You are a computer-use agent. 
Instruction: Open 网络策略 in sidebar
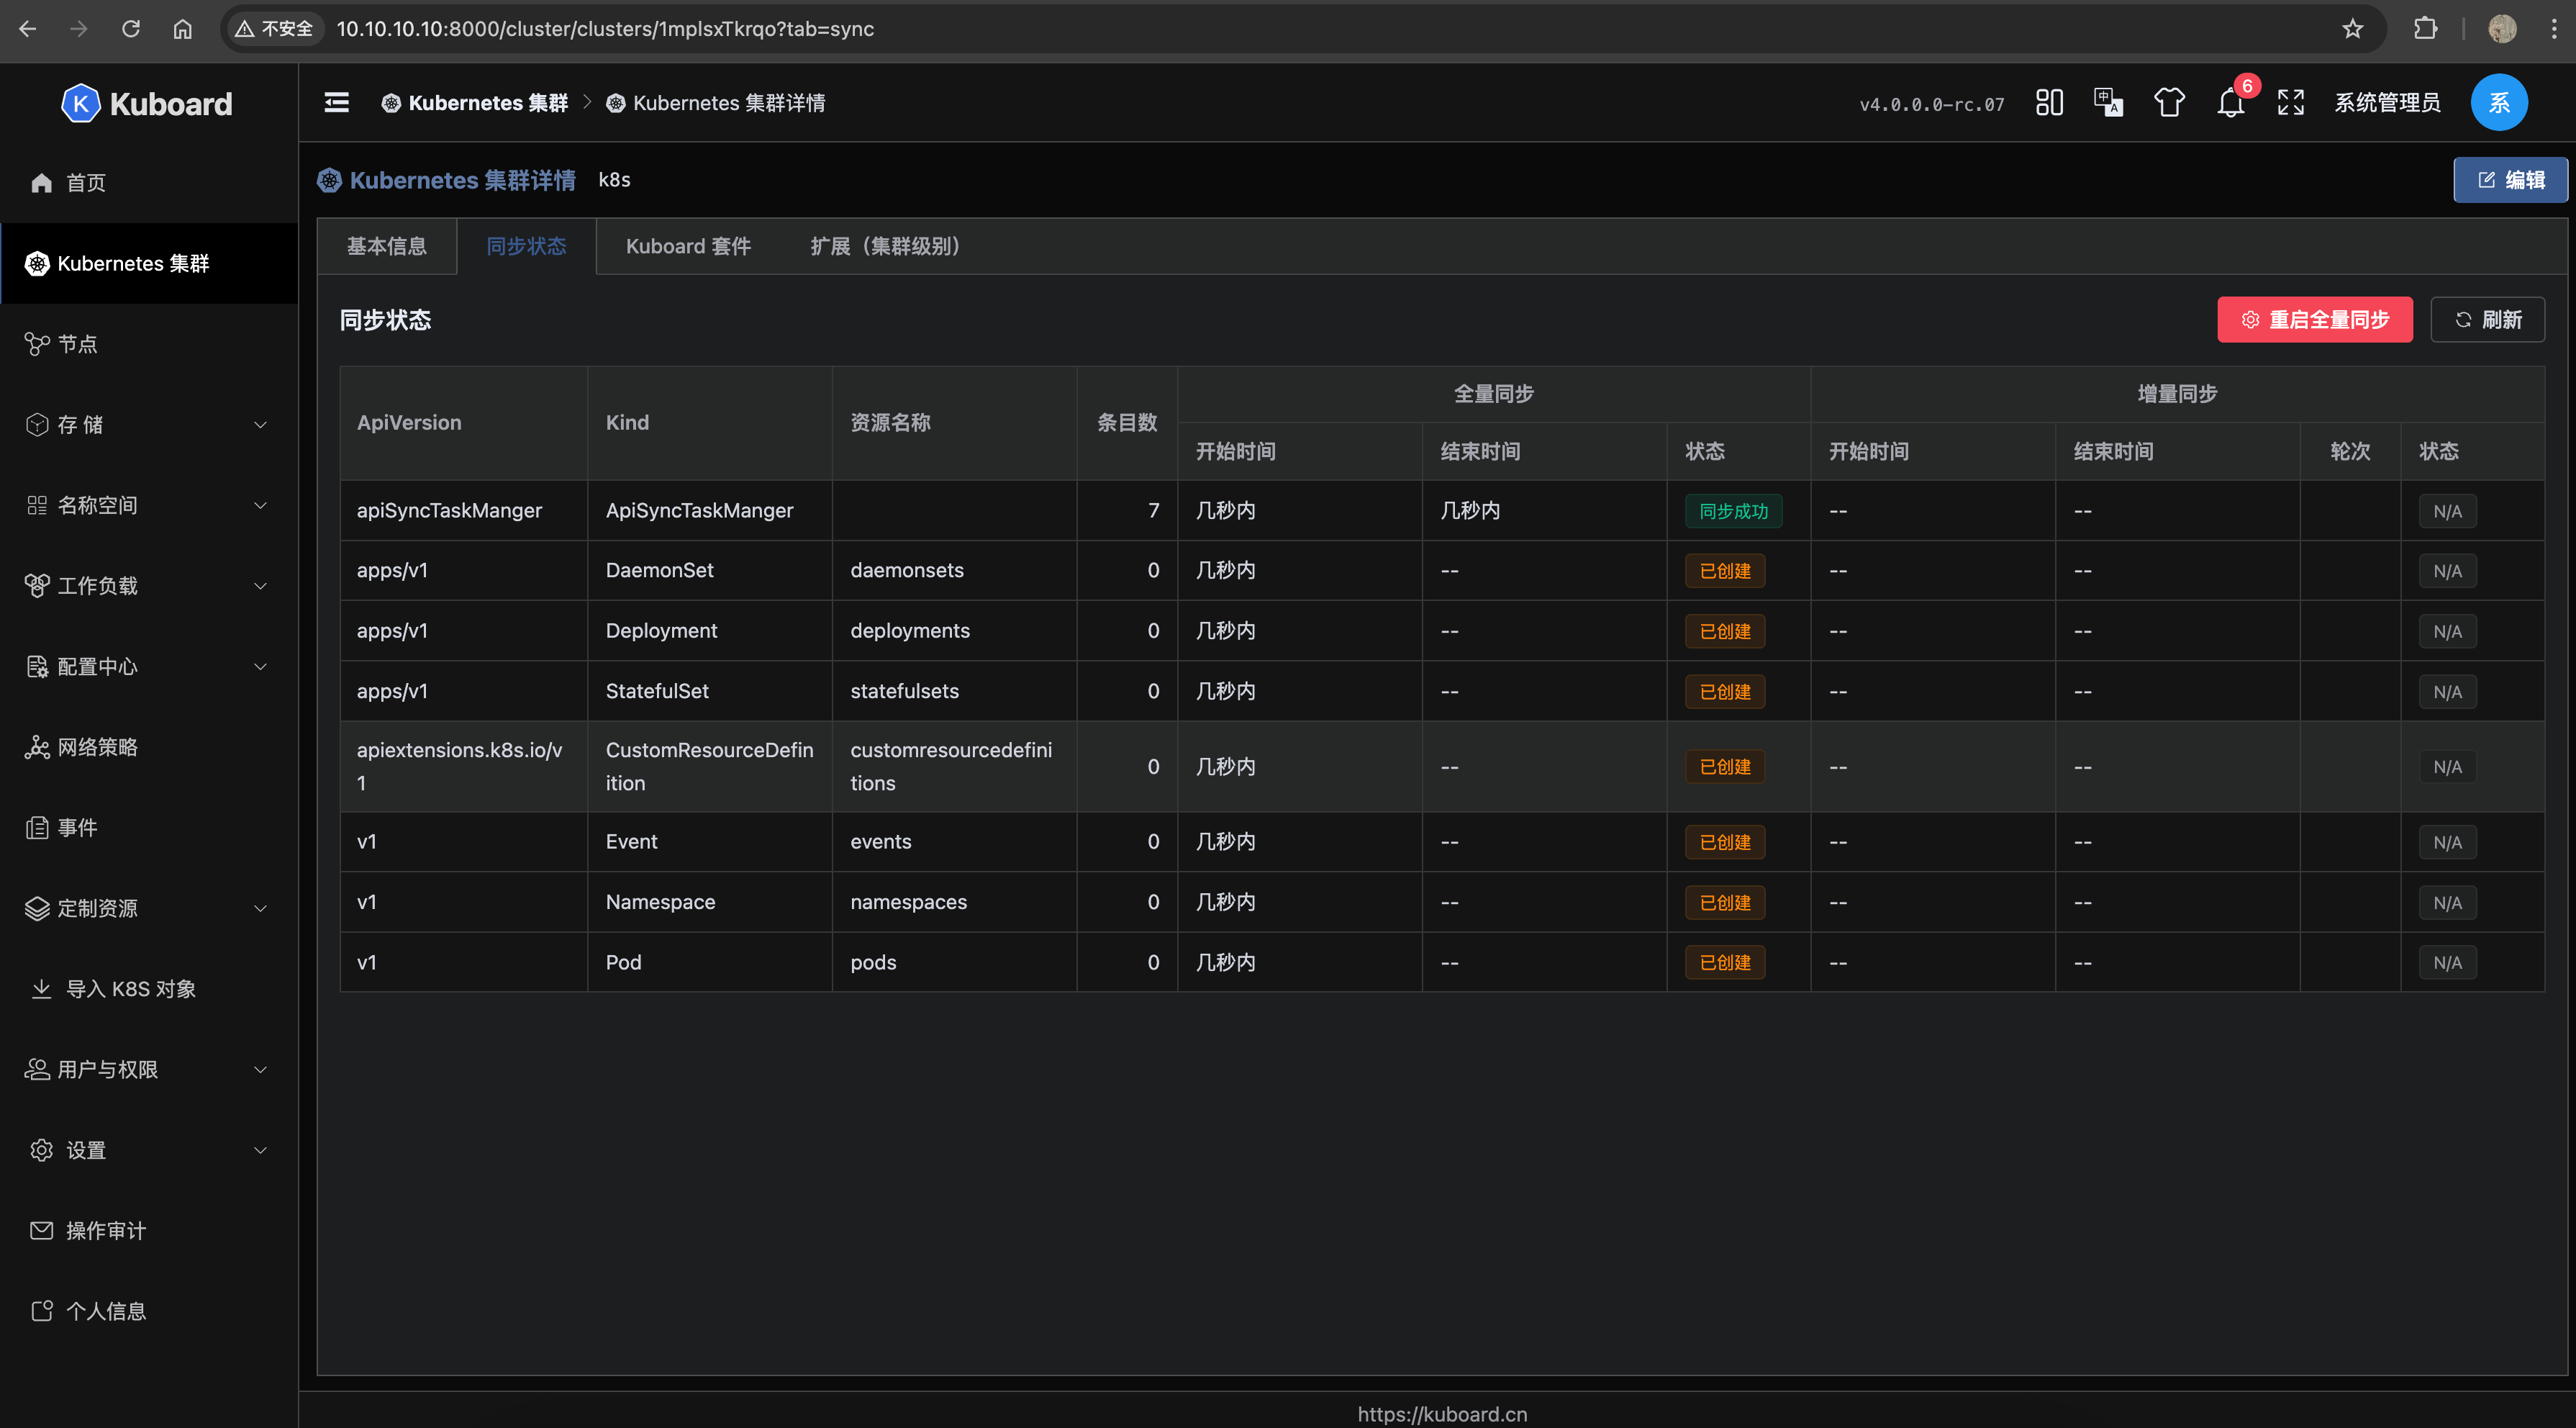tap(149, 748)
